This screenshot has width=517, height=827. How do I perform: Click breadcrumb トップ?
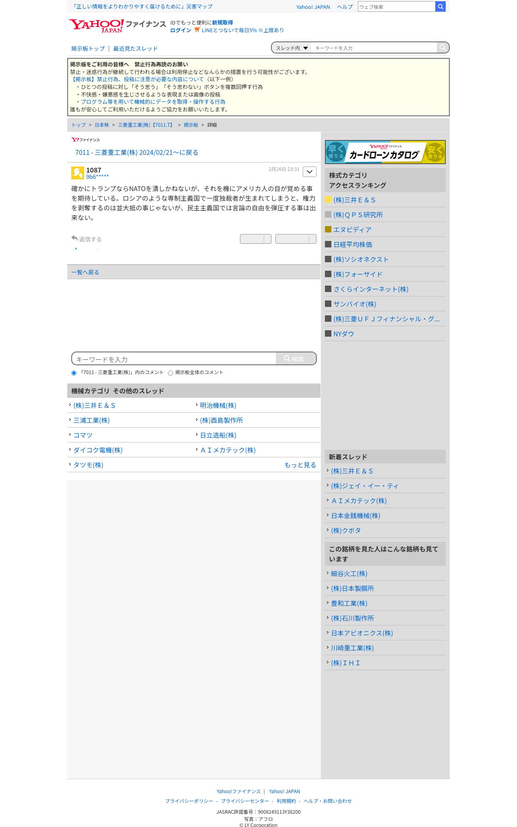(79, 125)
